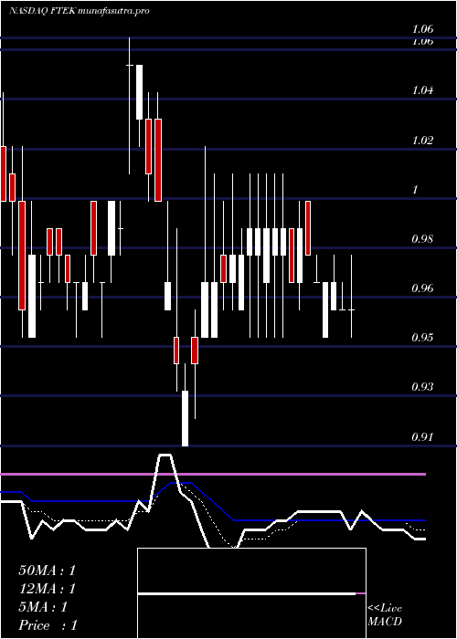Click the NASDAQ FTEK munafasutra.pro title text
The image size is (457, 639).
tap(80, 11)
